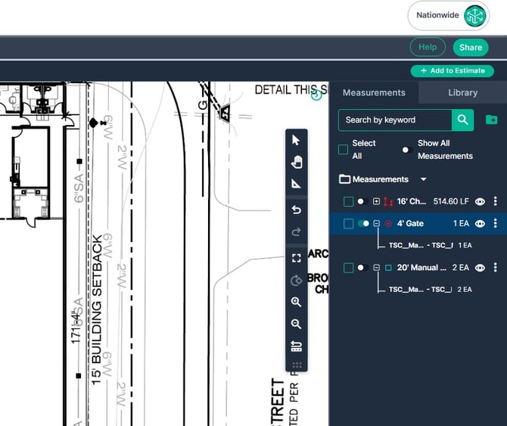This screenshot has width=507, height=426.
Task: Click the Help button
Action: [x=428, y=47]
